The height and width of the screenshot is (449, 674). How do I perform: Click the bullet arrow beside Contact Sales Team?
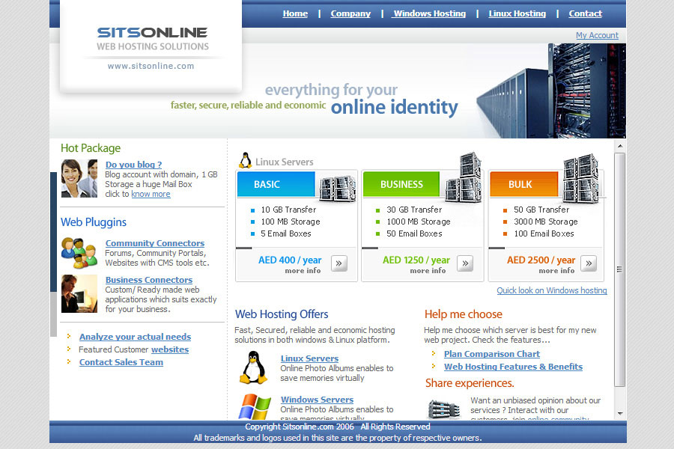tap(69, 361)
